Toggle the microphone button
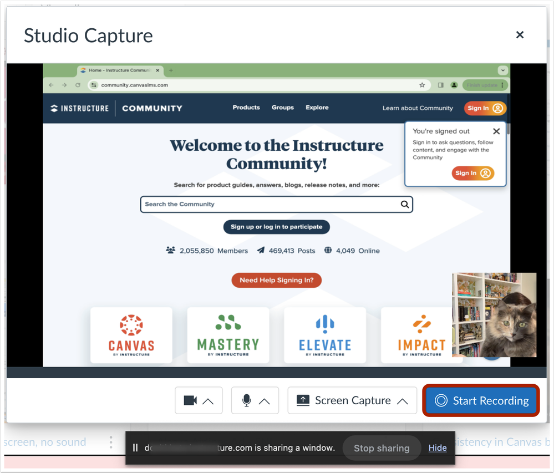Image resolution: width=554 pixels, height=473 pixels. pos(247,400)
